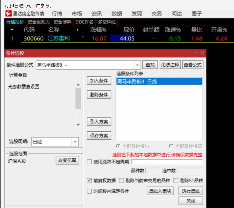Image resolution: width=234 pixels, height=208 pixels.
Task: Expand the 条件选股公式 dropdown arrow
Action: click(x=137, y=65)
